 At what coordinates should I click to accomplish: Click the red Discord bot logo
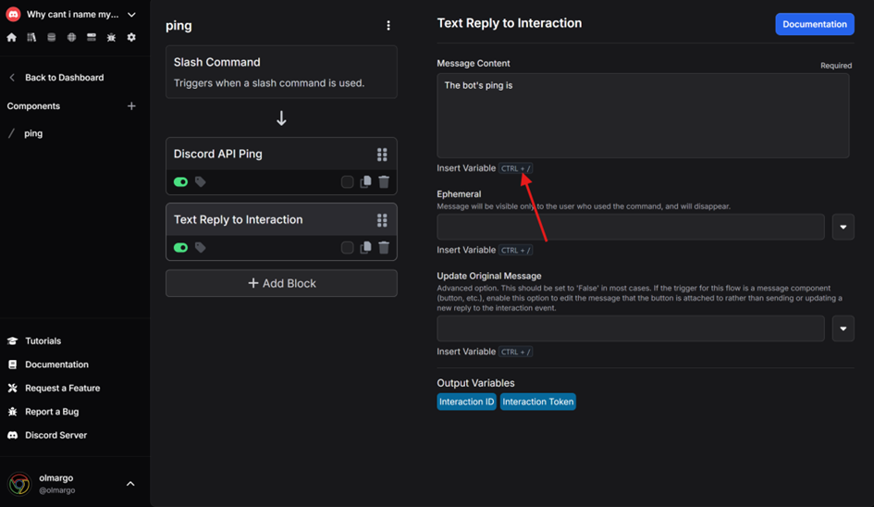[13, 14]
